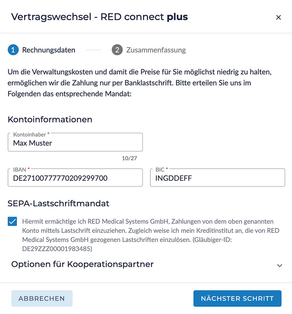This screenshot has width=292, height=314.
Task: Switch to the Zusammenfassung step label
Action: (156, 50)
